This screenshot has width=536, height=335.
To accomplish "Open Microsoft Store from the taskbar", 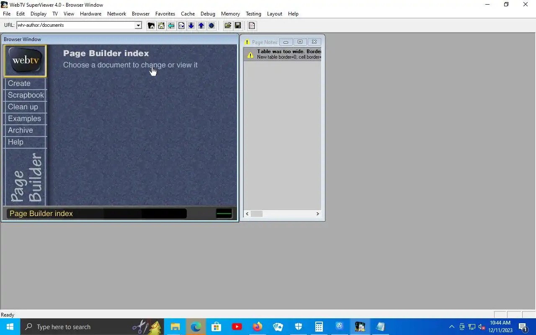I will tap(216, 327).
